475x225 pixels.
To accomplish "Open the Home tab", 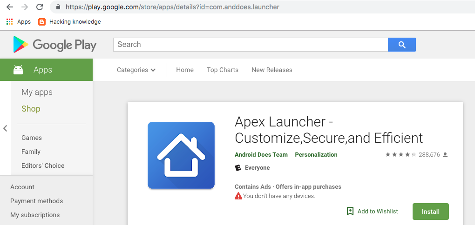I will (185, 70).
